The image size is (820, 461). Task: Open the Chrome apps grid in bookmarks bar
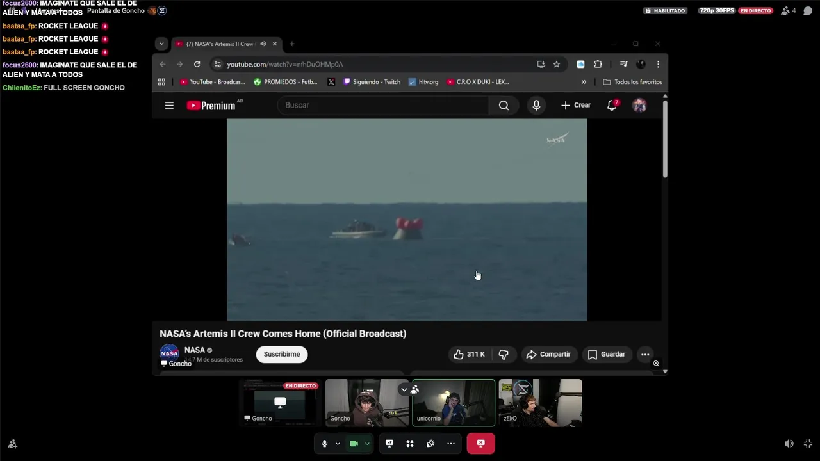point(161,82)
